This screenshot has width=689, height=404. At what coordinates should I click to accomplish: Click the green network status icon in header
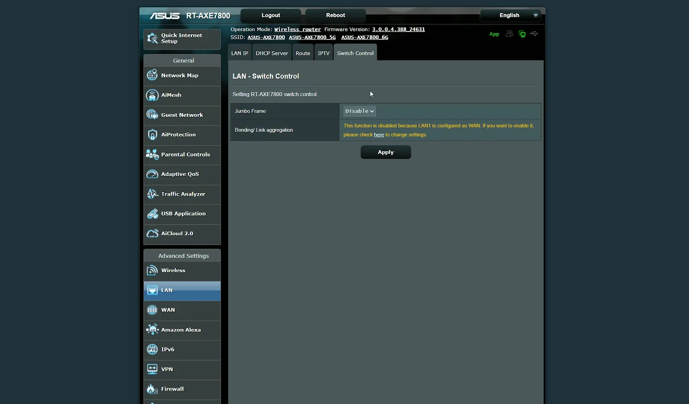[522, 34]
